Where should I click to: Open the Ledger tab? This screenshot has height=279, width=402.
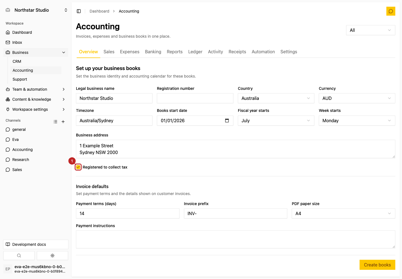pyautogui.click(x=195, y=52)
